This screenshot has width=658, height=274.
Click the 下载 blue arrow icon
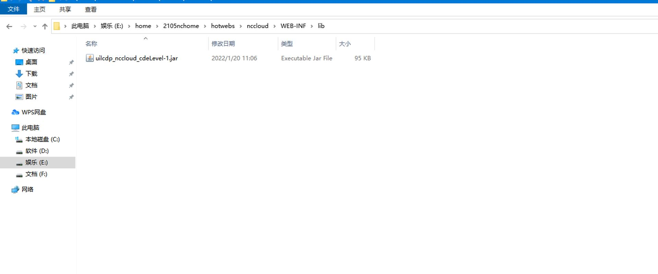19,74
